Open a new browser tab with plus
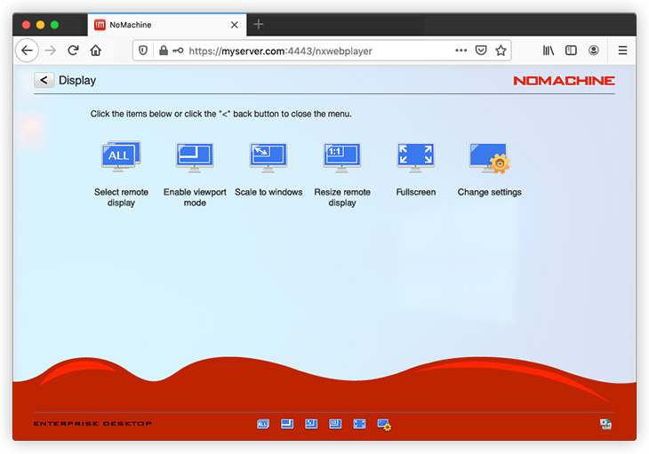 [259, 24]
